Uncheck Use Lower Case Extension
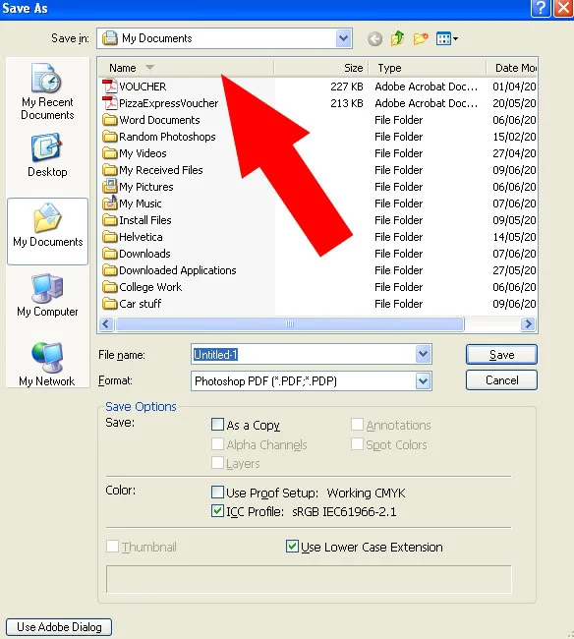Screen dimensions: 574x639 [292, 546]
